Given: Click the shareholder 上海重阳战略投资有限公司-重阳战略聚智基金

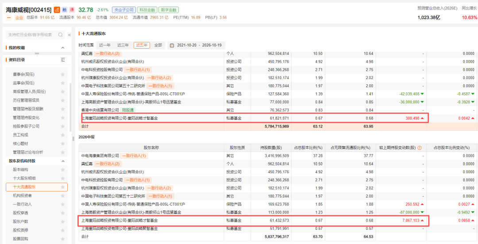Looking at the screenshot, I should coord(119,228).
